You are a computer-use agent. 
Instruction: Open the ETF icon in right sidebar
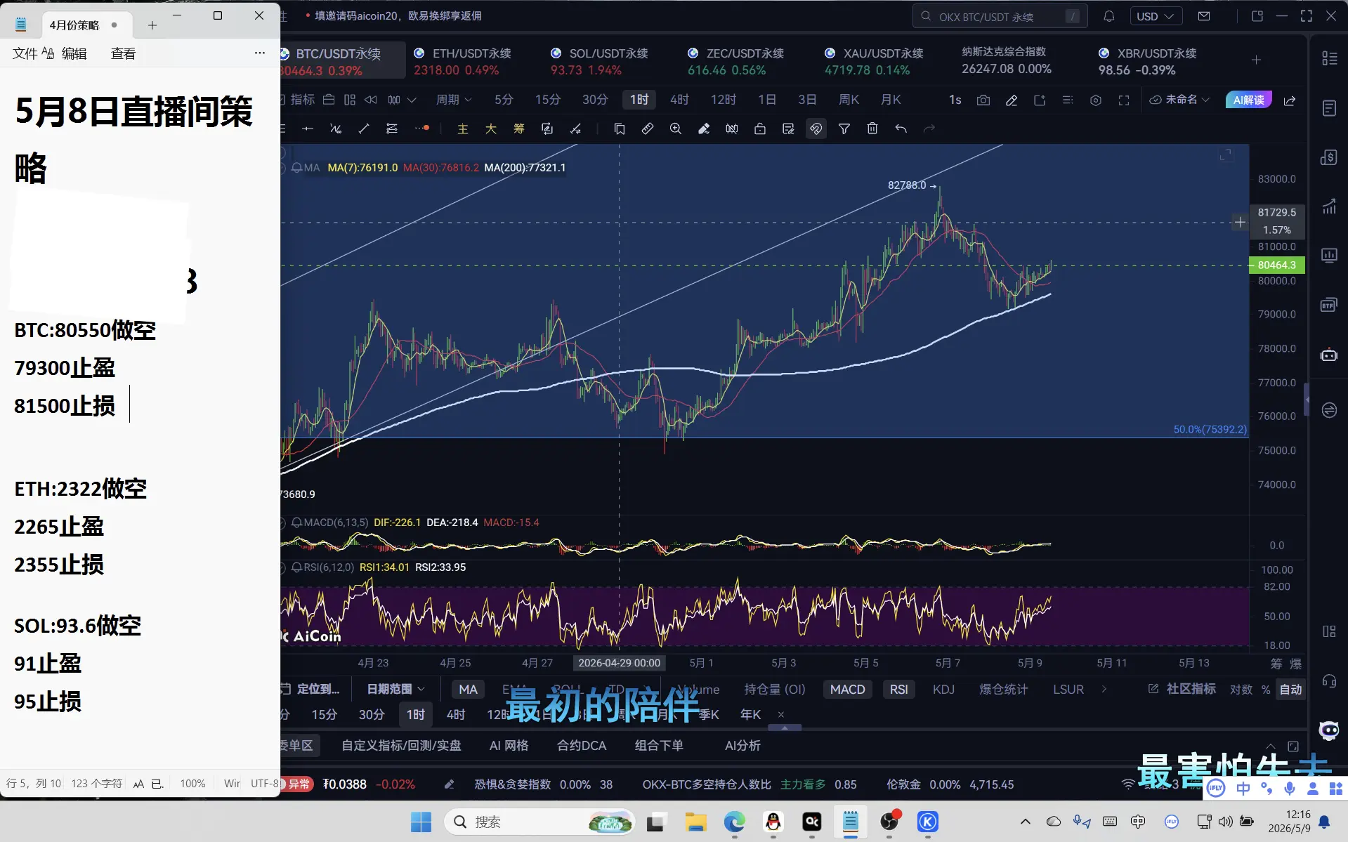(x=1329, y=305)
